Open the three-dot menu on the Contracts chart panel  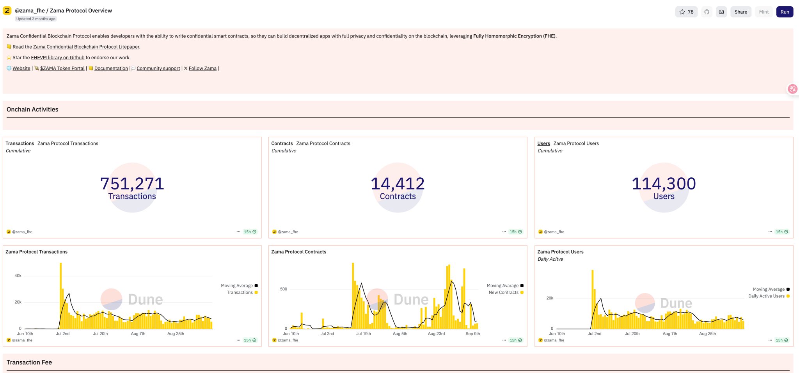click(504, 340)
